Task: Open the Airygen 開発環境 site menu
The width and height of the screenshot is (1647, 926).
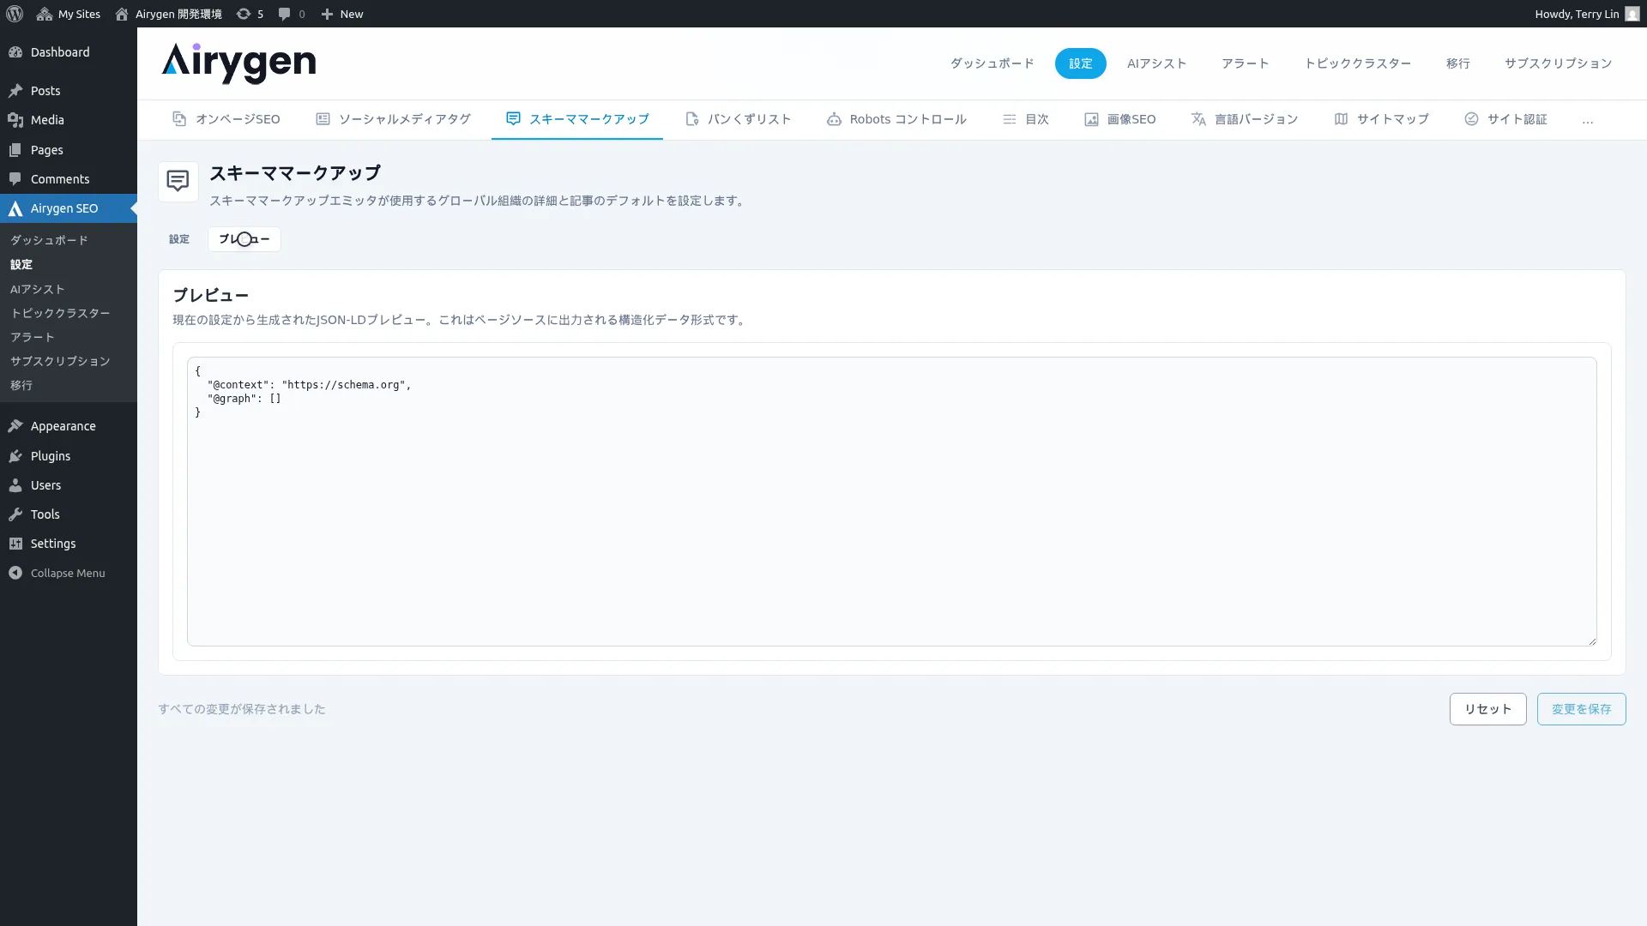Action: point(168,14)
